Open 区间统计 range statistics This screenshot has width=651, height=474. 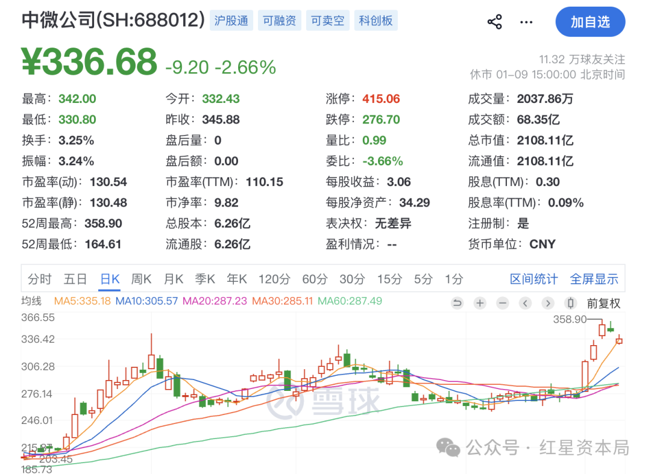[x=533, y=279]
